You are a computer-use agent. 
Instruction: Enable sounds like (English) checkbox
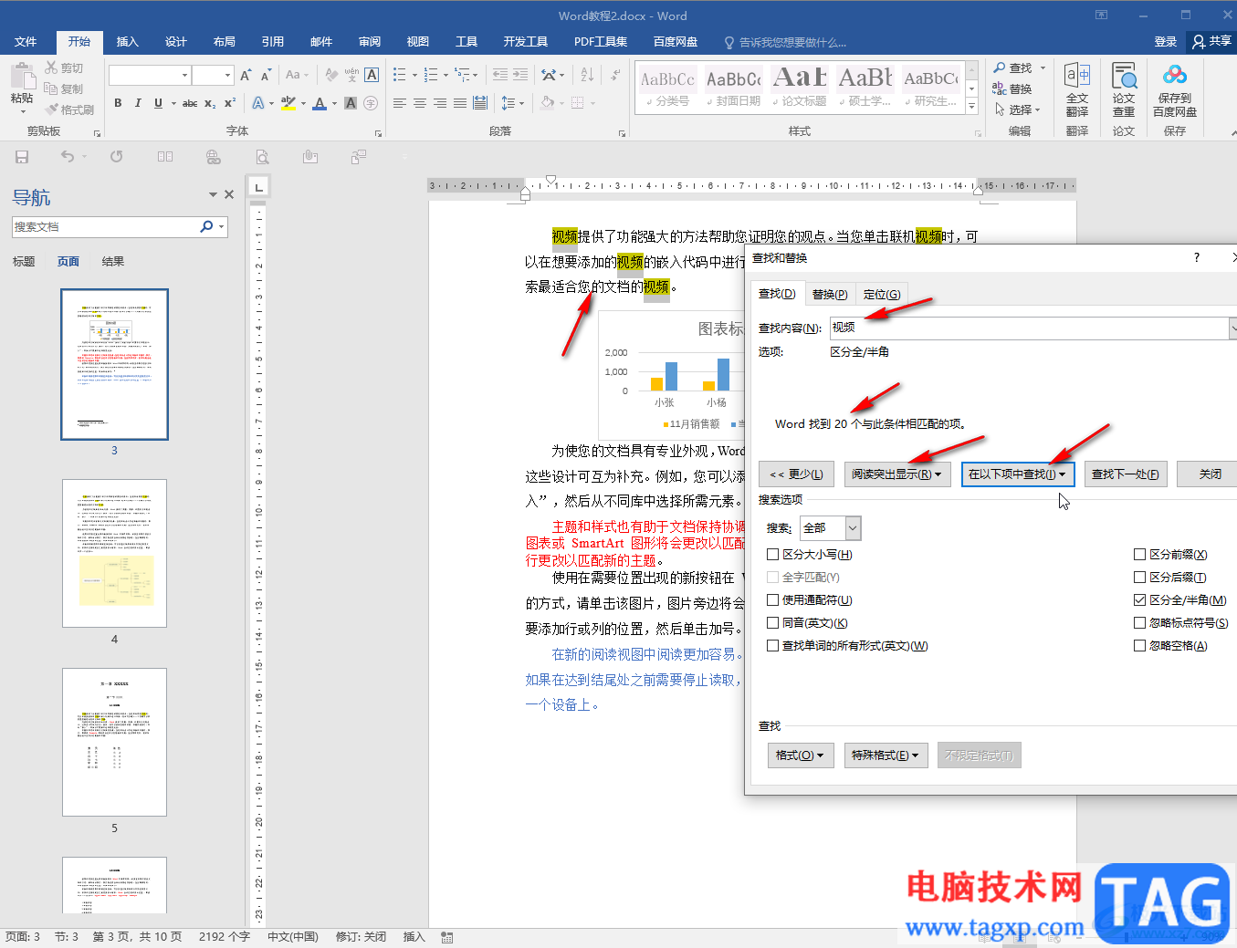[773, 623]
